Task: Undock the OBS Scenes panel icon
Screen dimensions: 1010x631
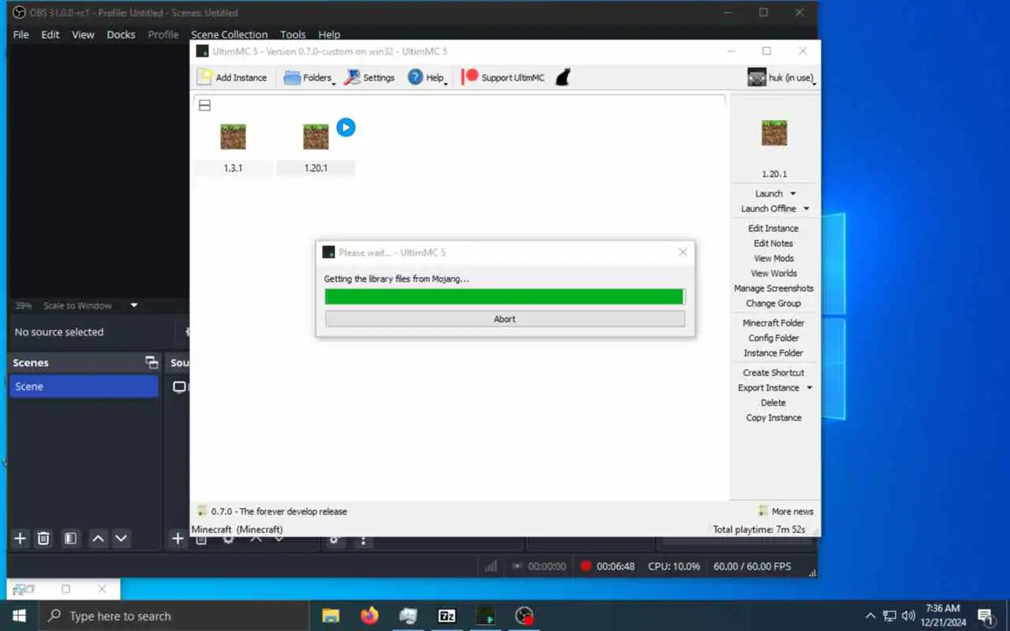Action: [x=151, y=363]
